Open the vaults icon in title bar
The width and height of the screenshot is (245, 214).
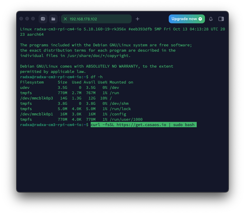(x=43, y=19)
